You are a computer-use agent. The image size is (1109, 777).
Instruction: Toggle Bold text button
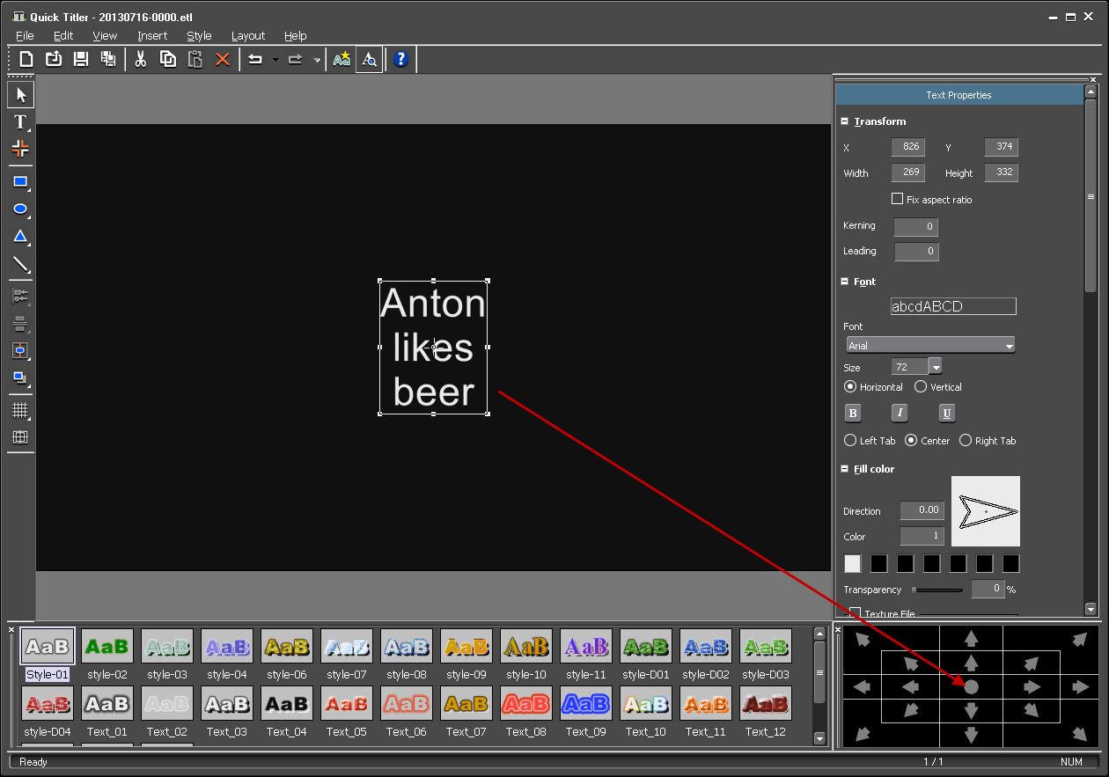point(852,413)
